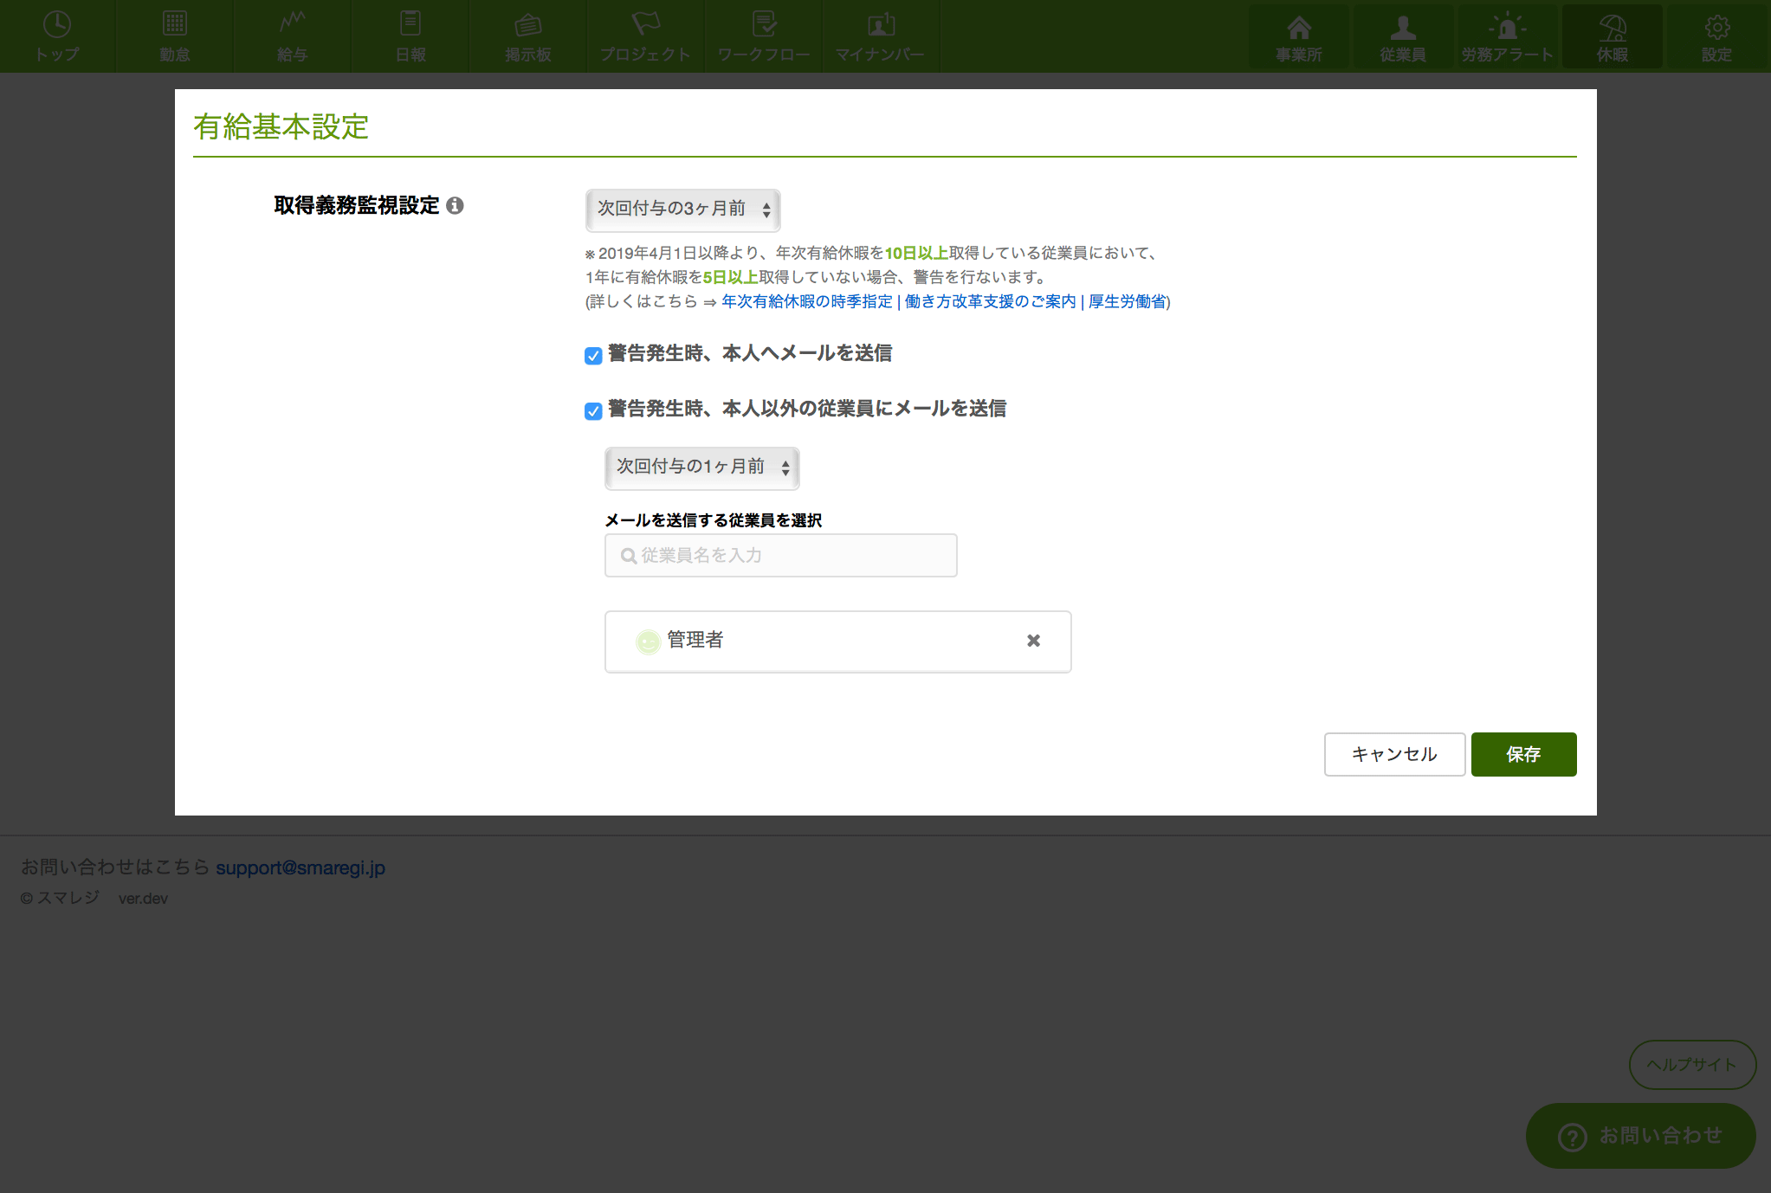Click the info icon beside 取得義務監視設定
This screenshot has height=1193, width=1771.
click(x=455, y=206)
